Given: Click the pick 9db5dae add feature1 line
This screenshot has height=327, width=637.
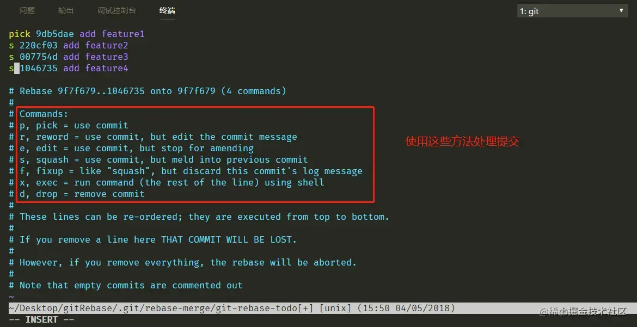Looking at the screenshot, I should tap(77, 34).
